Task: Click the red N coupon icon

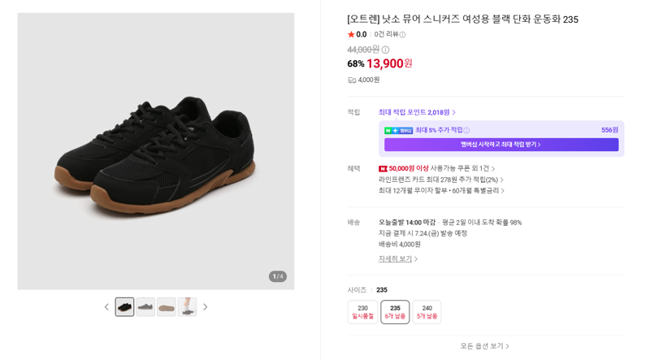Action: [383, 169]
